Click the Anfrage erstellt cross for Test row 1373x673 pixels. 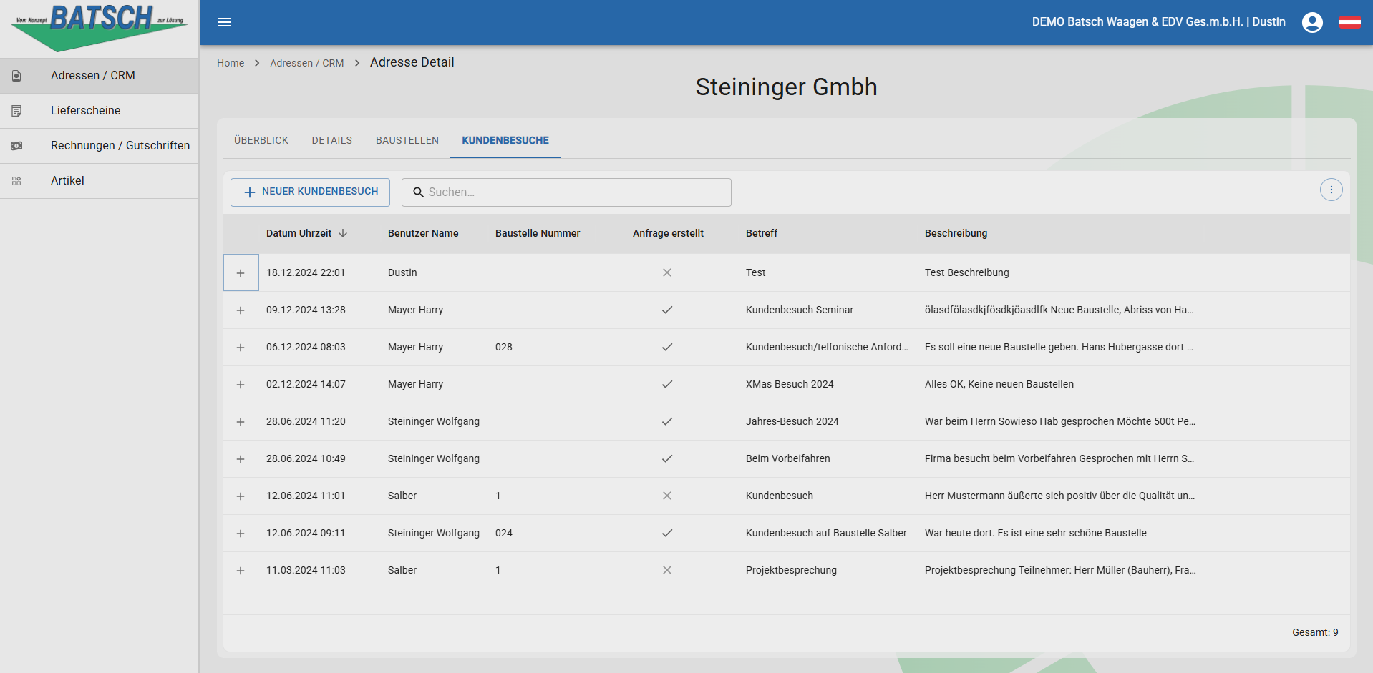[x=667, y=272]
